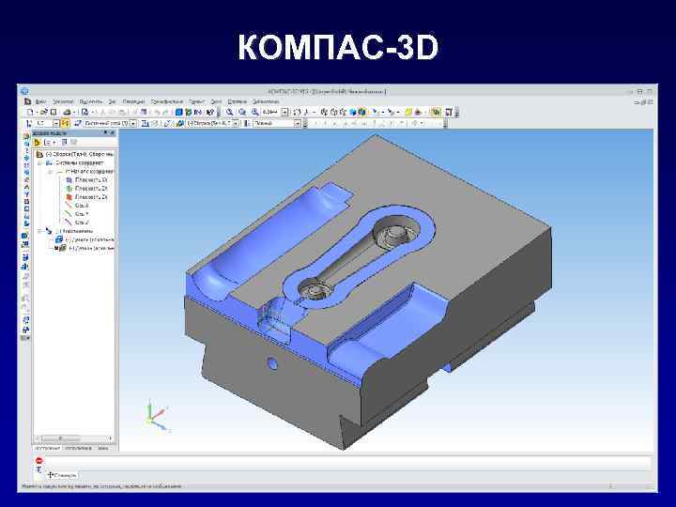This screenshot has height=507, width=676.
Task: Switch to the Построение tab below tree
Action: [48, 449]
